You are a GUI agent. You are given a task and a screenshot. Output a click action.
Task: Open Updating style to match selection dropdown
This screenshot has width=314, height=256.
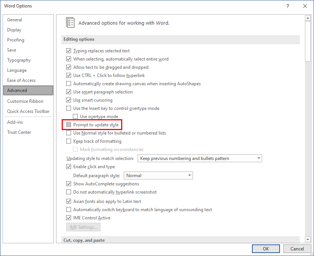(200, 158)
